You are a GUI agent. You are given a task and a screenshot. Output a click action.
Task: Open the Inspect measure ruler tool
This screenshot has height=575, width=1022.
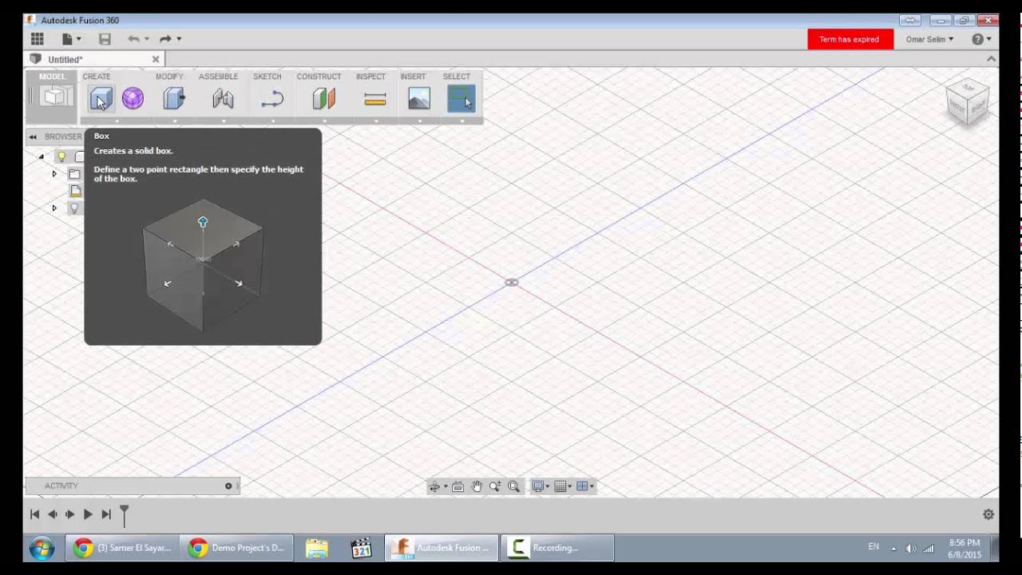pyautogui.click(x=374, y=99)
